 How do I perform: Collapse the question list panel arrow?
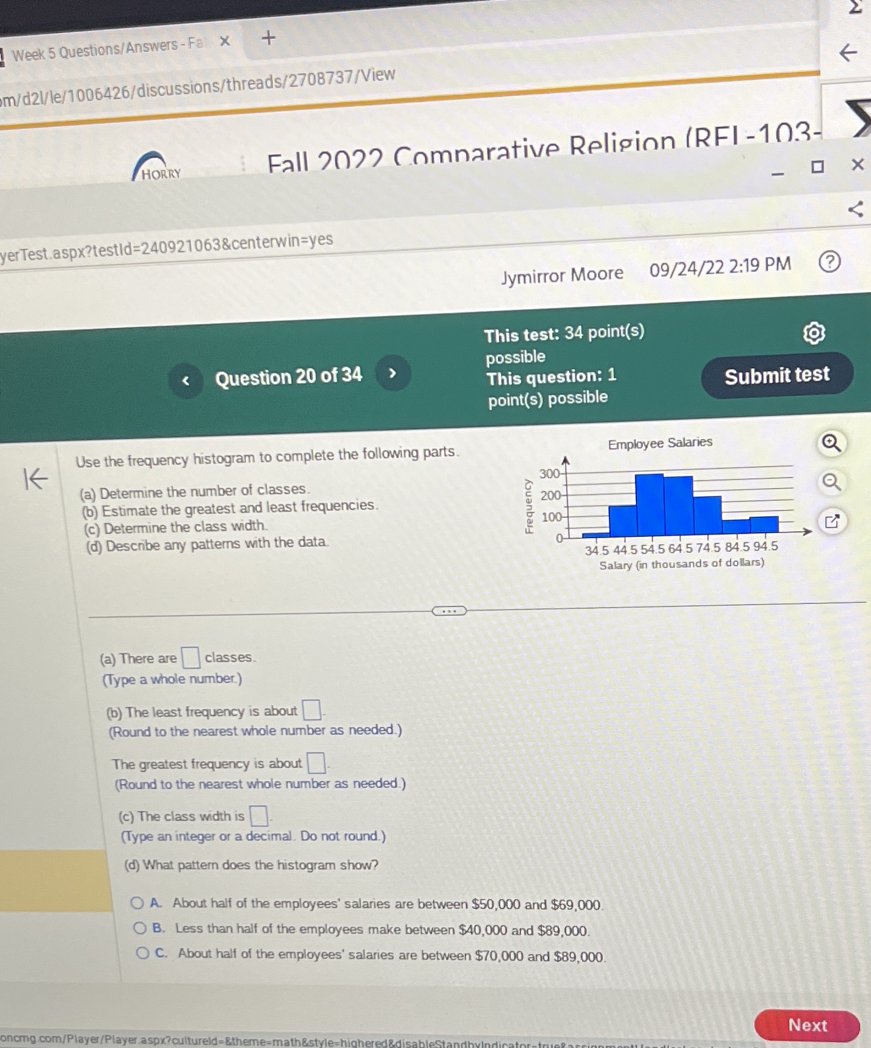[x=35, y=478]
